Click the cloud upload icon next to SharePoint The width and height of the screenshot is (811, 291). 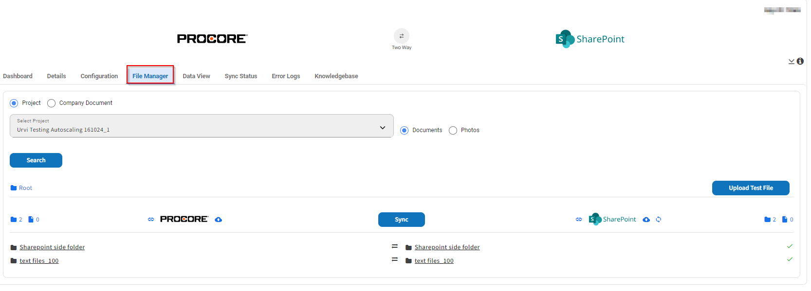tap(646, 220)
